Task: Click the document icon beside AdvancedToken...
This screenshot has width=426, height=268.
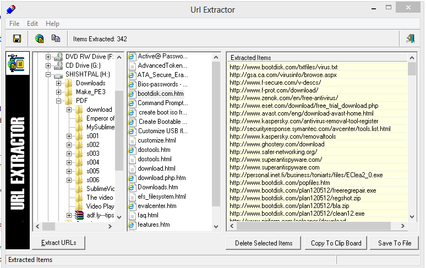Action: point(132,66)
